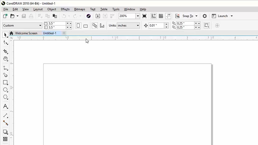Pick the Polygon tool

[x=5, y=97]
